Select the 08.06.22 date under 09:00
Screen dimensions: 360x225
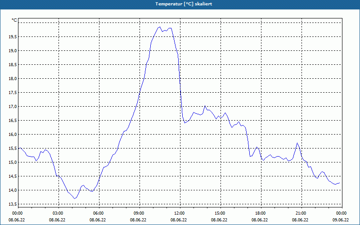[138, 220]
